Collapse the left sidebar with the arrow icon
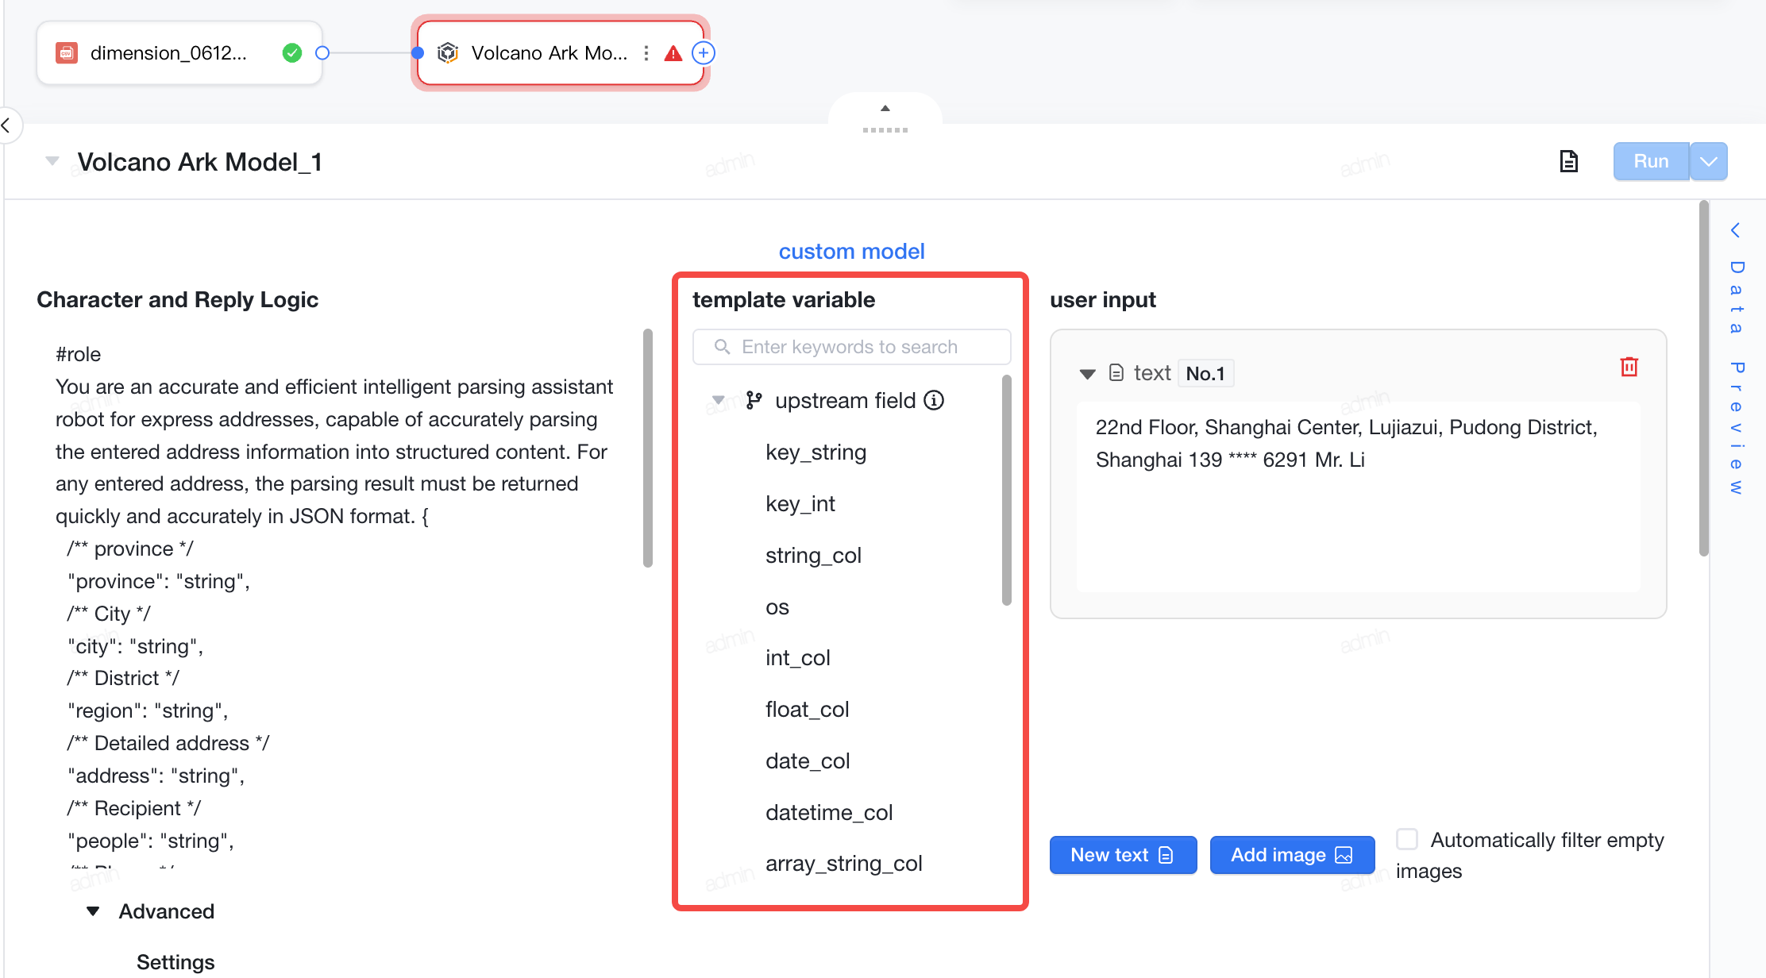 (7, 125)
